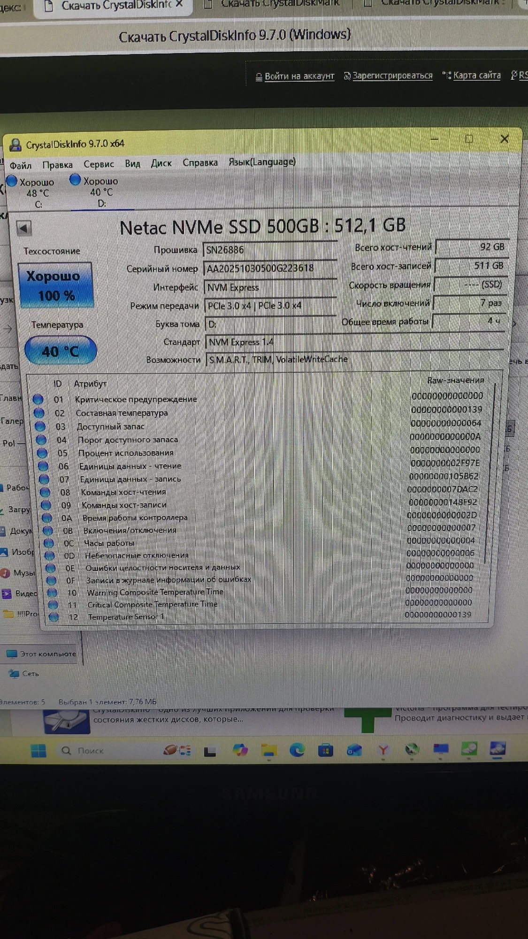This screenshot has width=528, height=939.
Task: Switch to the Скачать CrystalDiskInfo browser tab
Action: point(113,6)
